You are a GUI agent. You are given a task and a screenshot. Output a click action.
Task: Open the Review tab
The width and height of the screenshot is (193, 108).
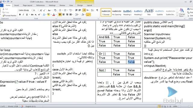coord(62,5)
